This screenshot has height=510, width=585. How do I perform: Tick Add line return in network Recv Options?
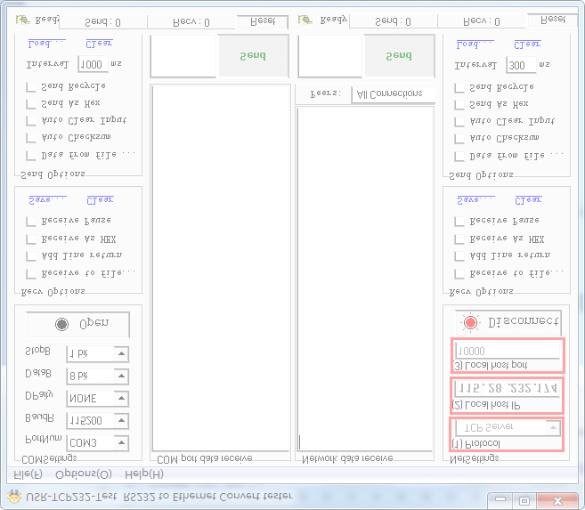point(459,256)
